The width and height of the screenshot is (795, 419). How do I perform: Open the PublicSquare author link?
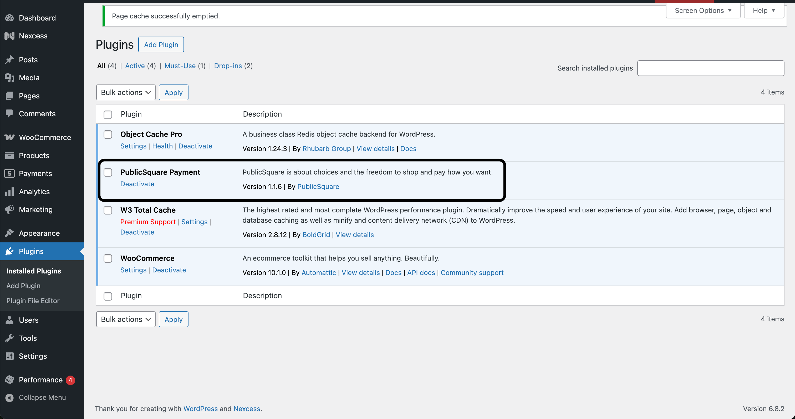tap(318, 187)
